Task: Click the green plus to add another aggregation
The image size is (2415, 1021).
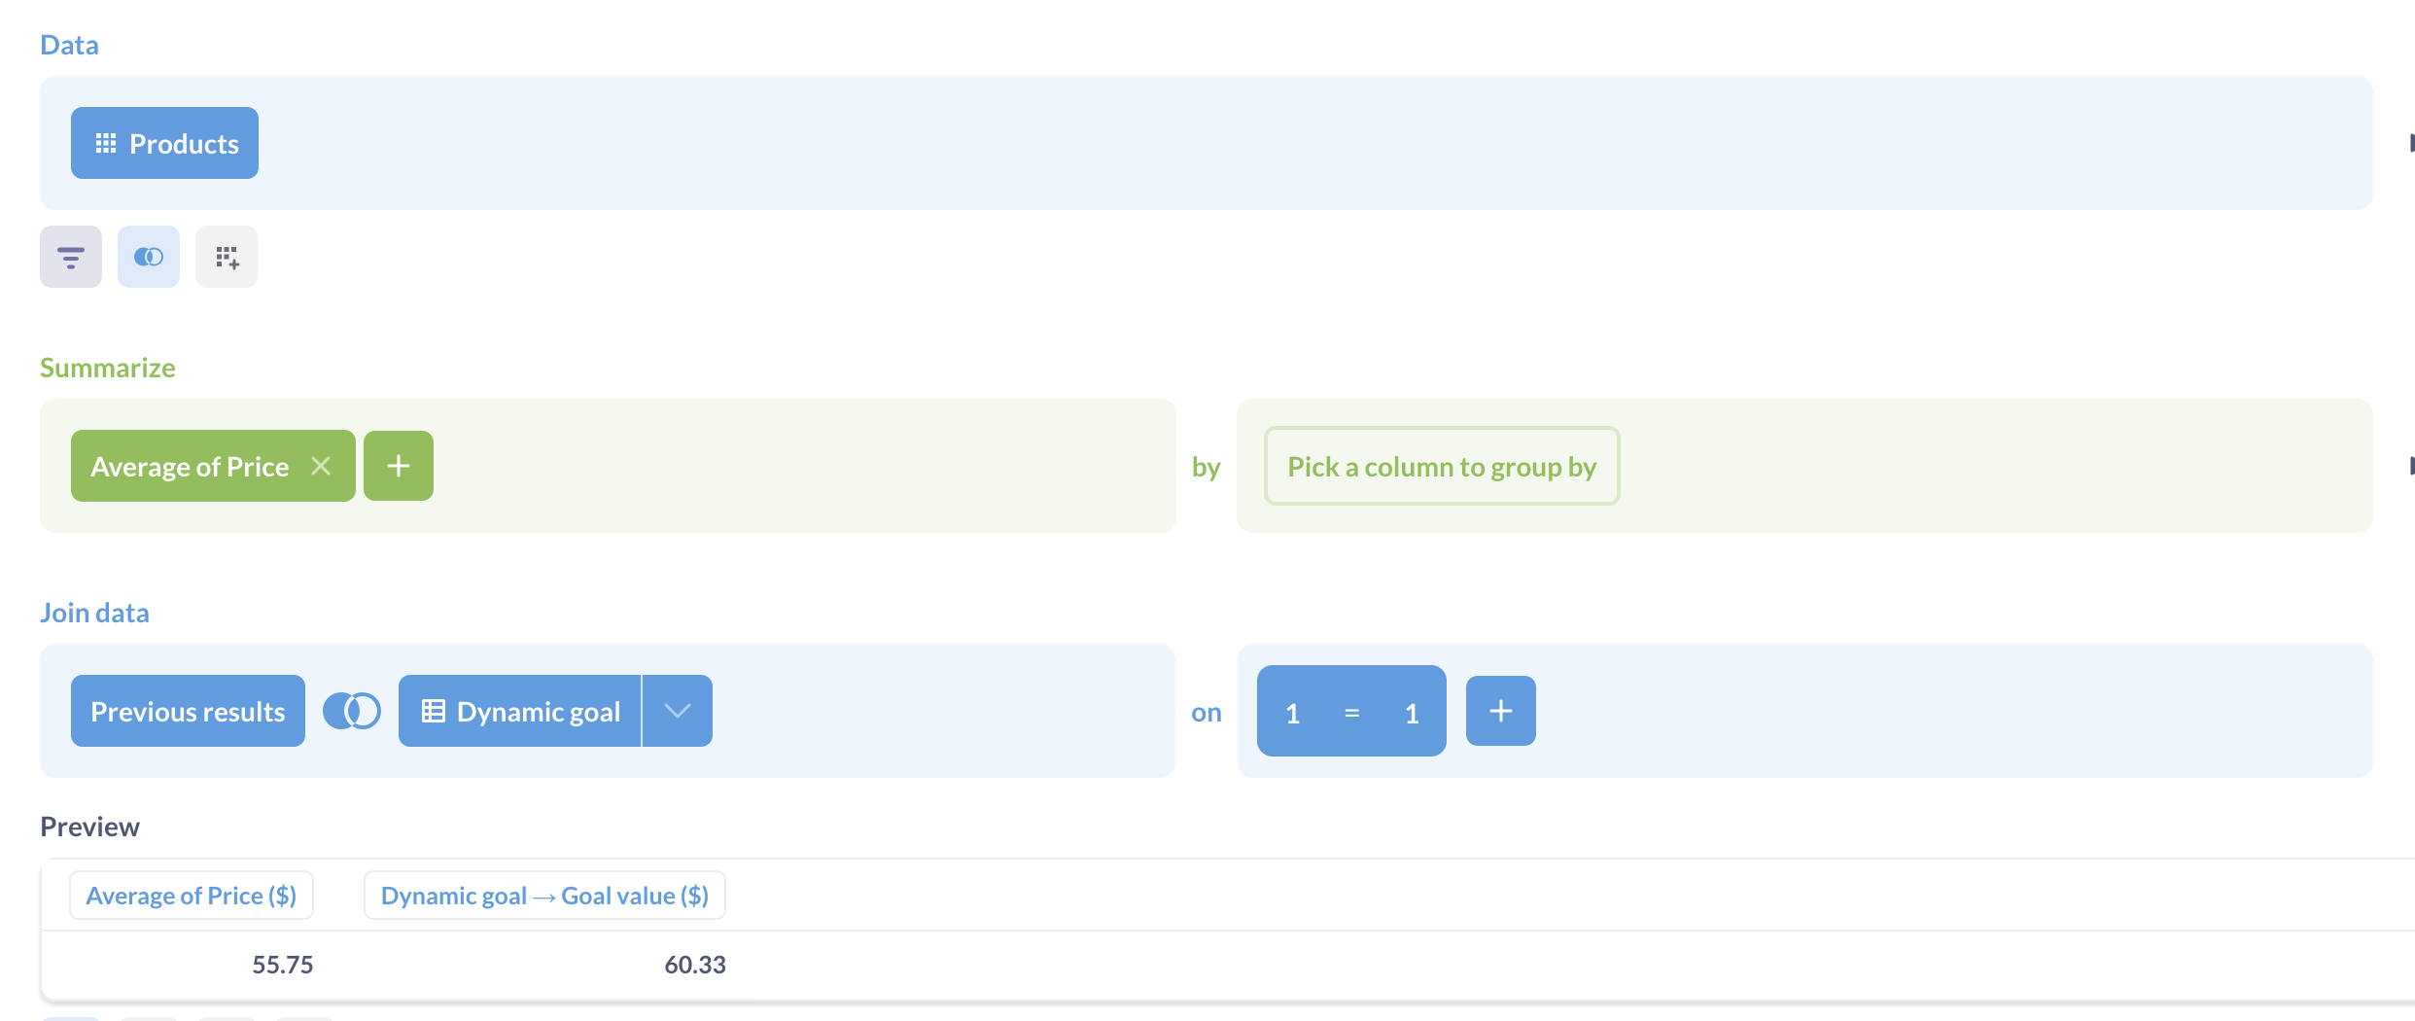Action: pyautogui.click(x=398, y=465)
